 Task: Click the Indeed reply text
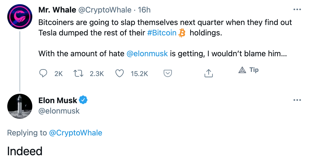25,151
